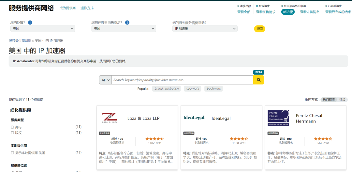Click the keyword search input field
Viewport: 352px width, 172px height.
[x=182, y=80]
